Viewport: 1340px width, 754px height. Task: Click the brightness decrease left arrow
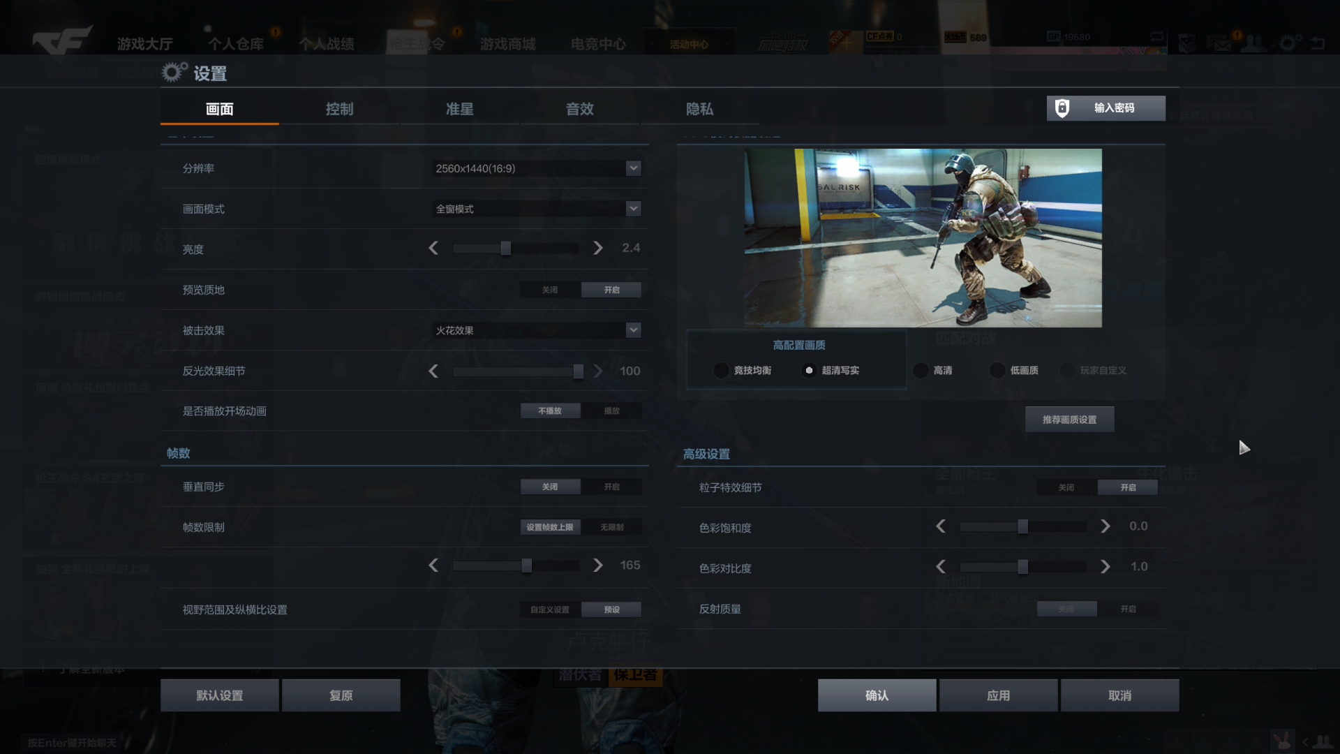(433, 248)
